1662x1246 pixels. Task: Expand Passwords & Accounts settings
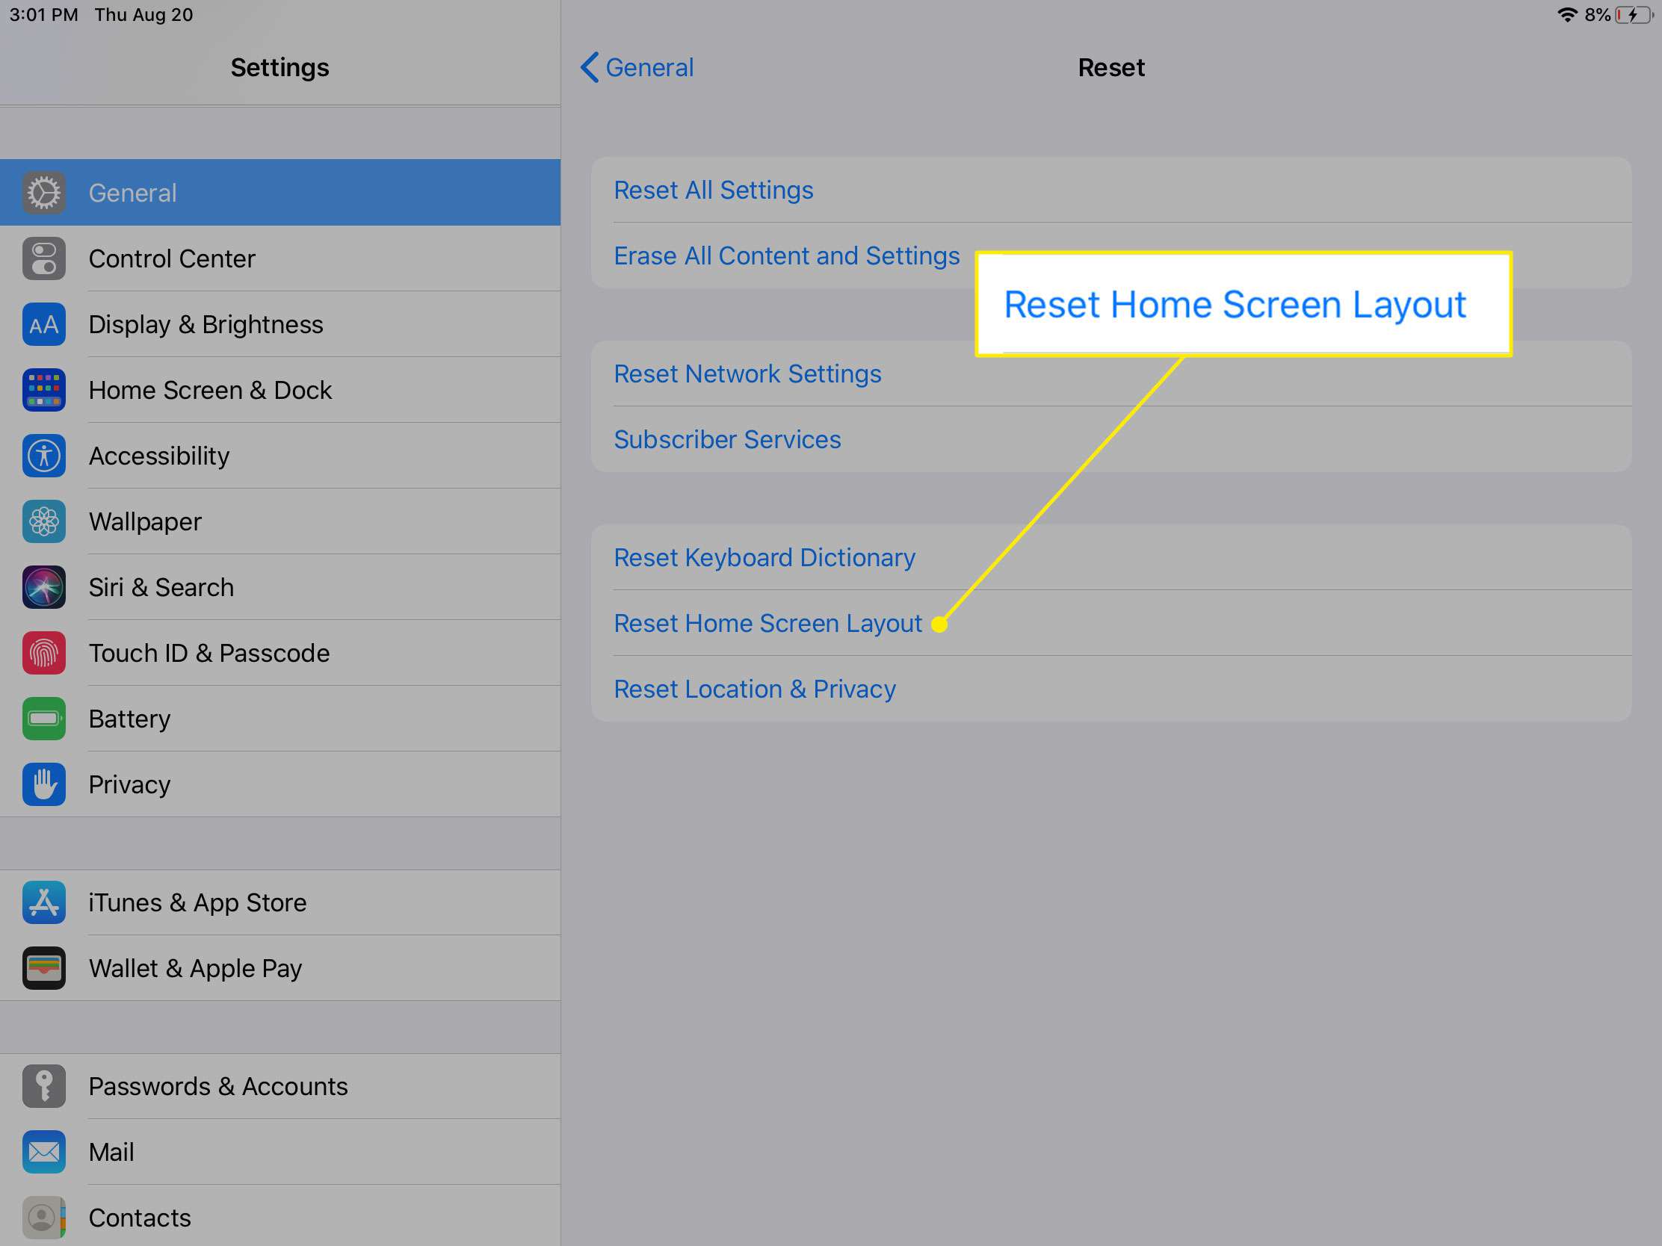coord(280,1086)
